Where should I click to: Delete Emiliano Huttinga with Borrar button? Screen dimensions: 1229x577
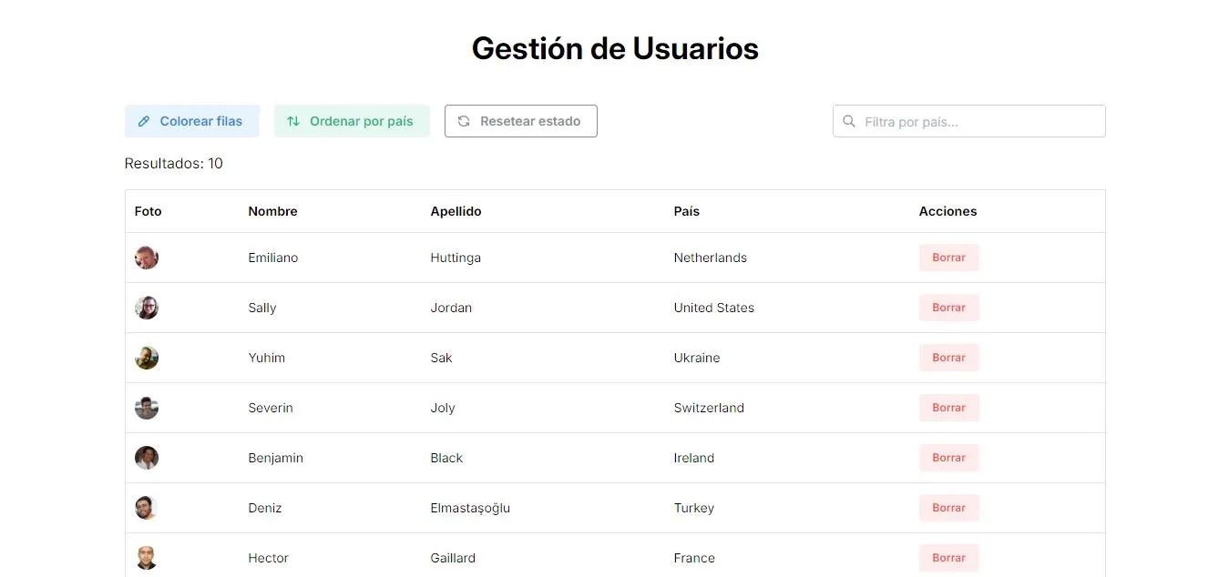click(948, 258)
